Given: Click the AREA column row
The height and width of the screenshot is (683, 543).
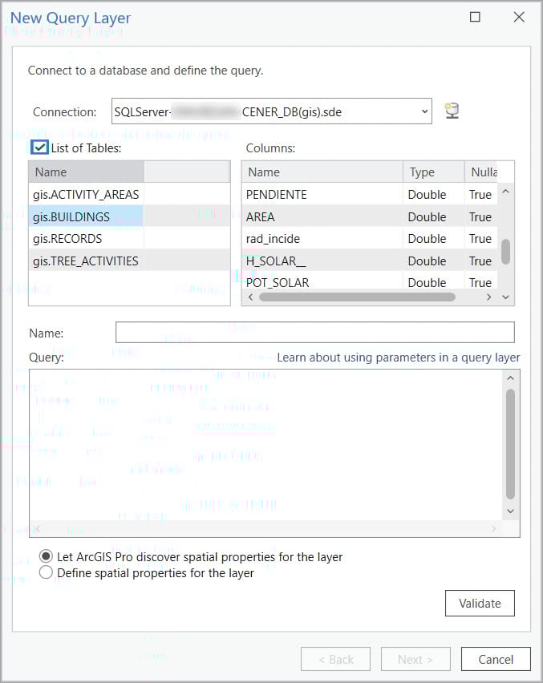Looking at the screenshot, I should (x=370, y=216).
